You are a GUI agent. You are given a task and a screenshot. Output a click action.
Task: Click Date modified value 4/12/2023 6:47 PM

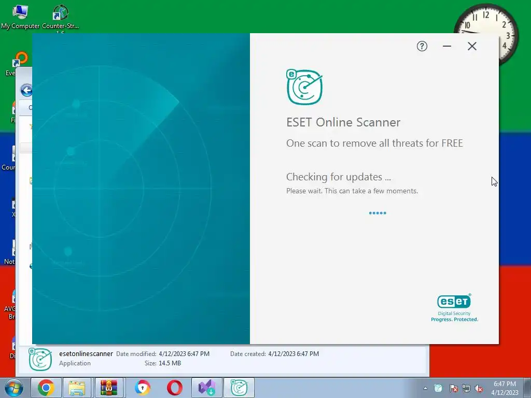(184, 353)
